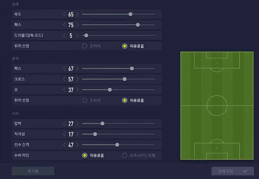The width and height of the screenshot is (259, 179).
Task: Decrease 적극성 value using left arrow
Action: coord(64,134)
